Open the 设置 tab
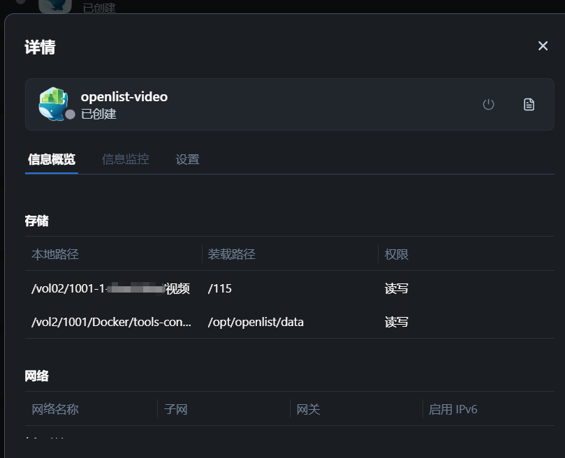 pyautogui.click(x=186, y=158)
